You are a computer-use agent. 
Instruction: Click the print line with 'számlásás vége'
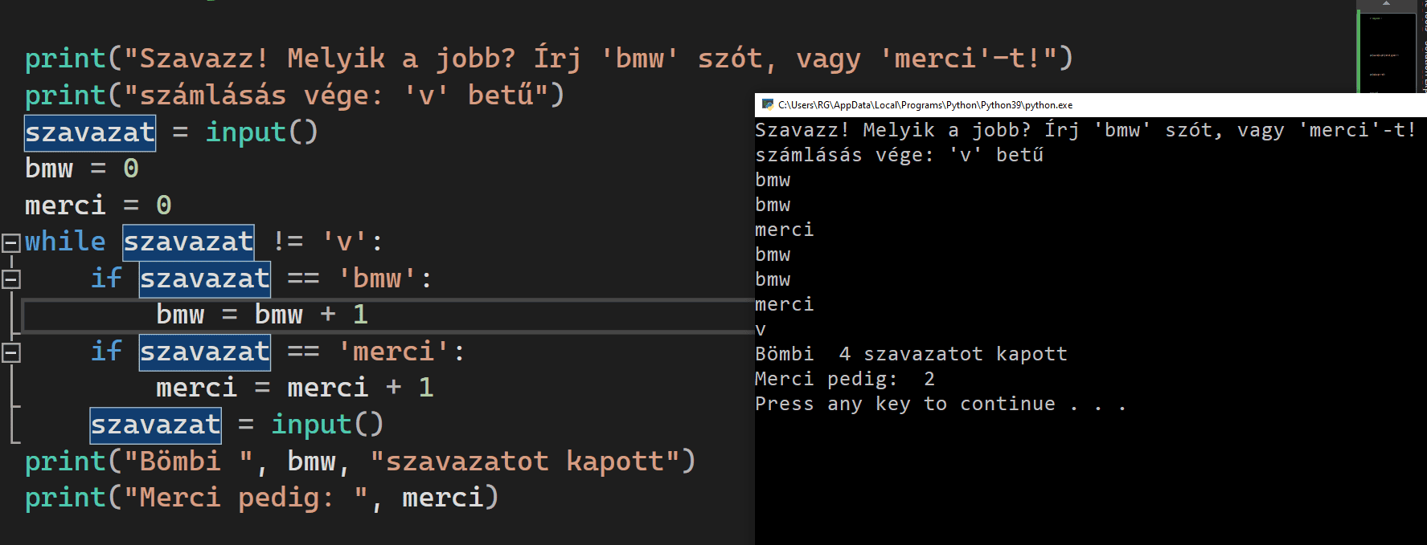293,96
